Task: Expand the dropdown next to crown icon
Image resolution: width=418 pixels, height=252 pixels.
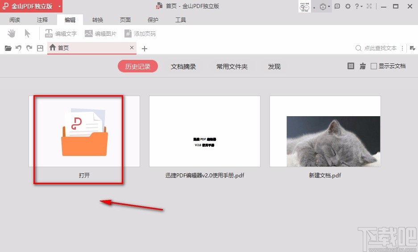Action: 329,7
